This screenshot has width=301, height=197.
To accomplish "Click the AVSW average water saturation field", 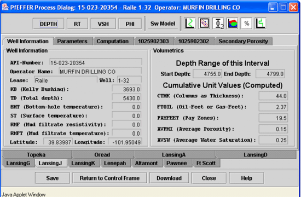I will (273, 140).
